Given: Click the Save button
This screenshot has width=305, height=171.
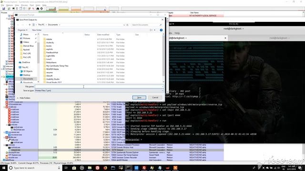Looking at the screenshot, I should click(x=139, y=97).
